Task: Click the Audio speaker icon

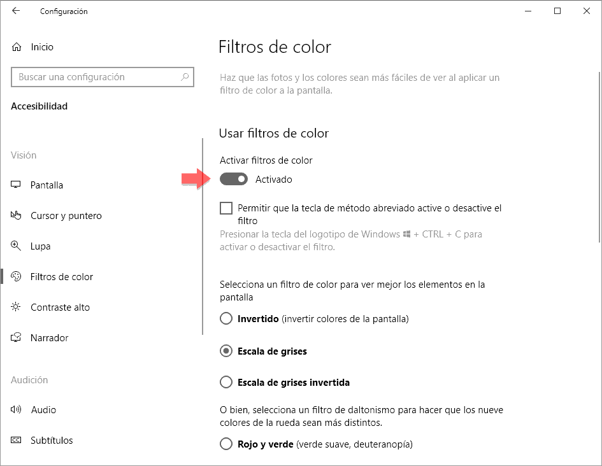Action: [x=17, y=410]
